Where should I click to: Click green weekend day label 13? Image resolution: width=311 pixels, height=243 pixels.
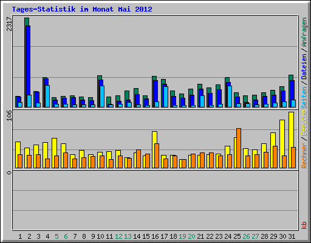point(128,236)
